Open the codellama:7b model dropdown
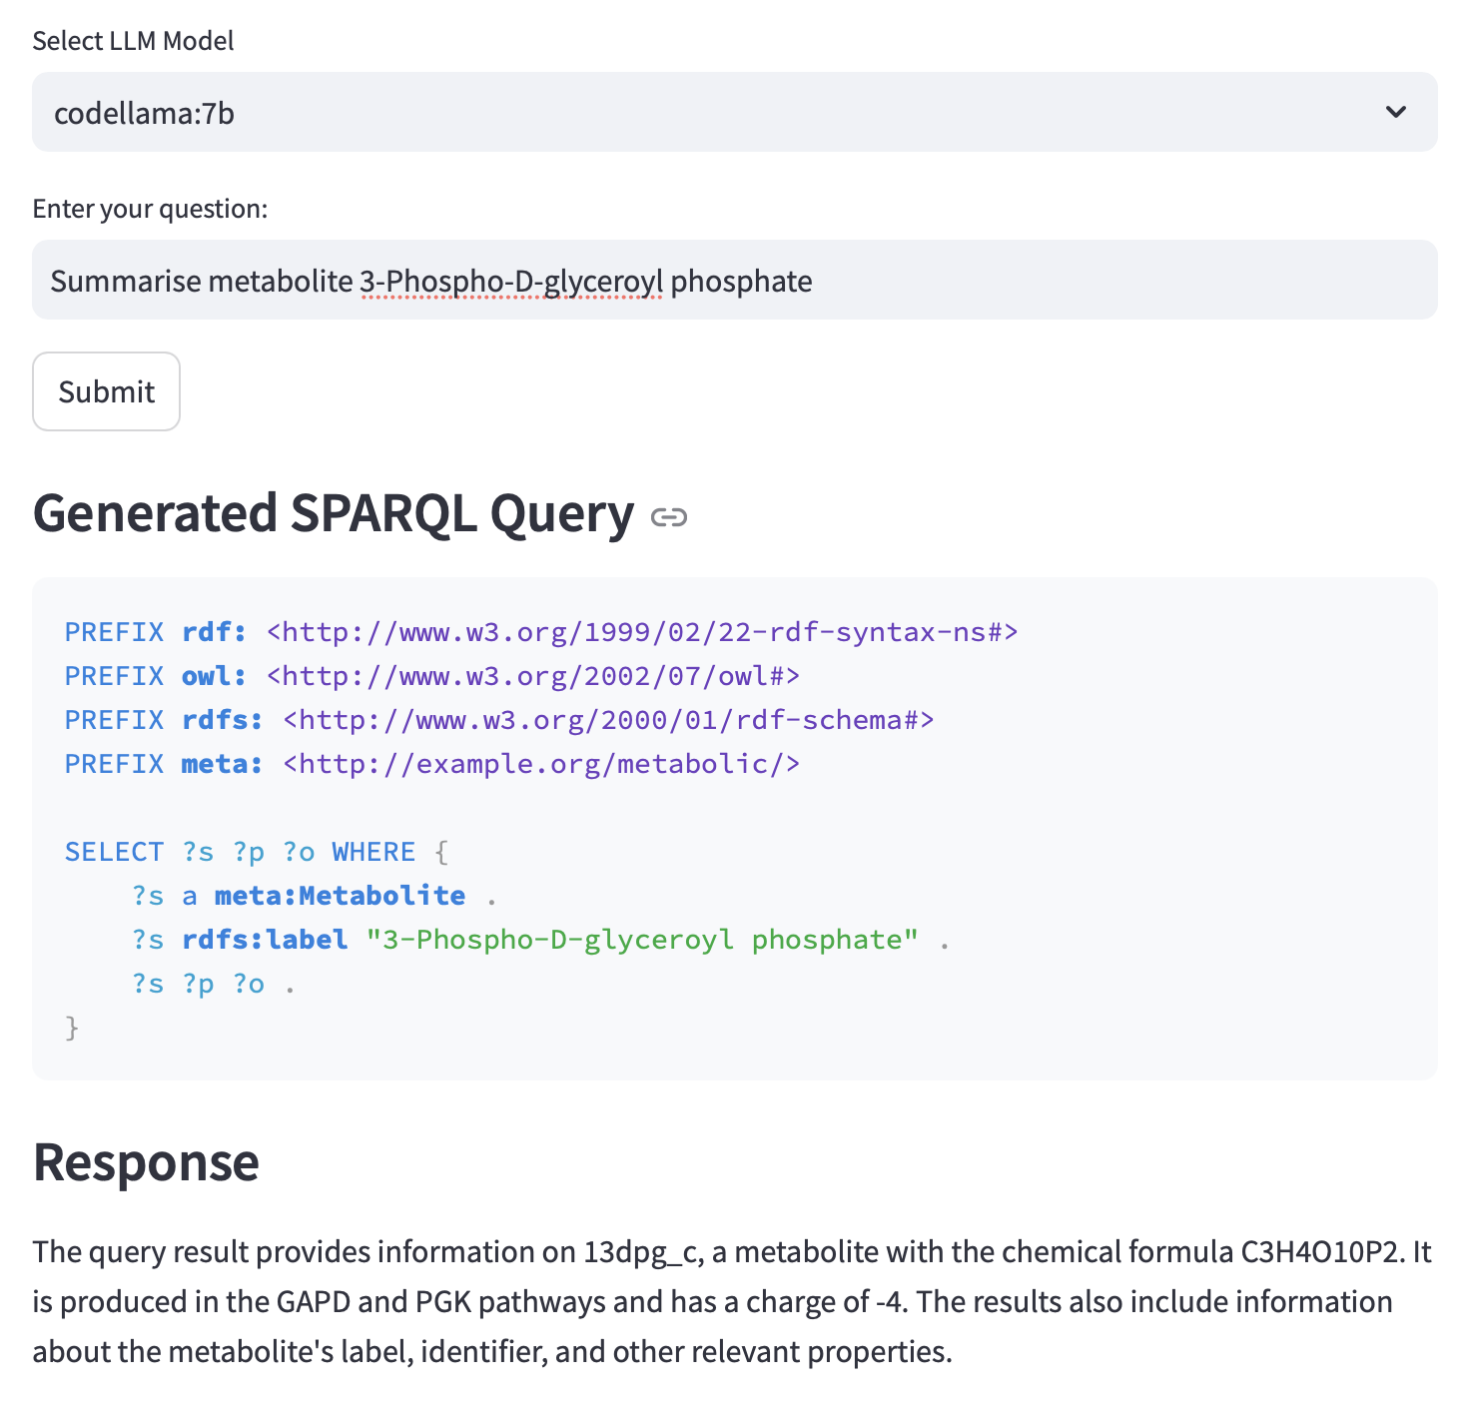Viewport: 1464px width, 1414px height. point(699,112)
